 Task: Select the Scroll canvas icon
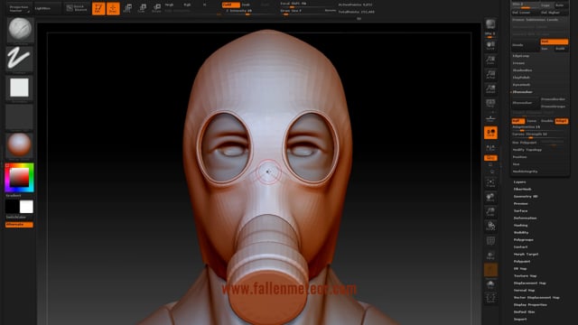tap(490, 45)
